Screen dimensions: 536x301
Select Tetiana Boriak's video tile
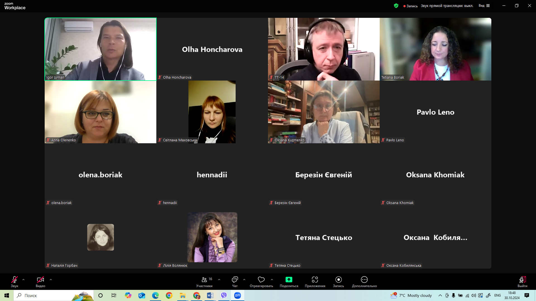pos(435,49)
